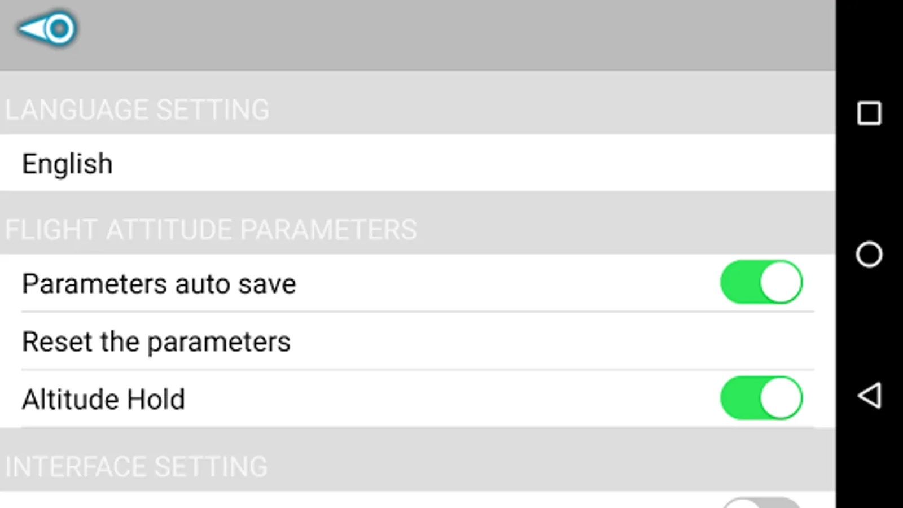
Task: Tap the blue back arrow icon
Action: [x=46, y=28]
